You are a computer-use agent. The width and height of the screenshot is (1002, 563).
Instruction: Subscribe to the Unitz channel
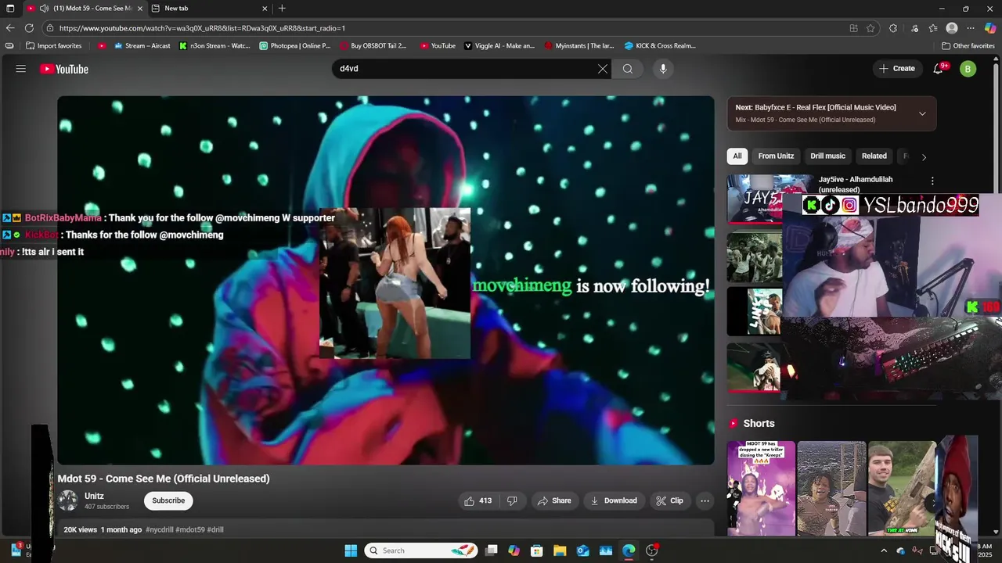click(168, 500)
